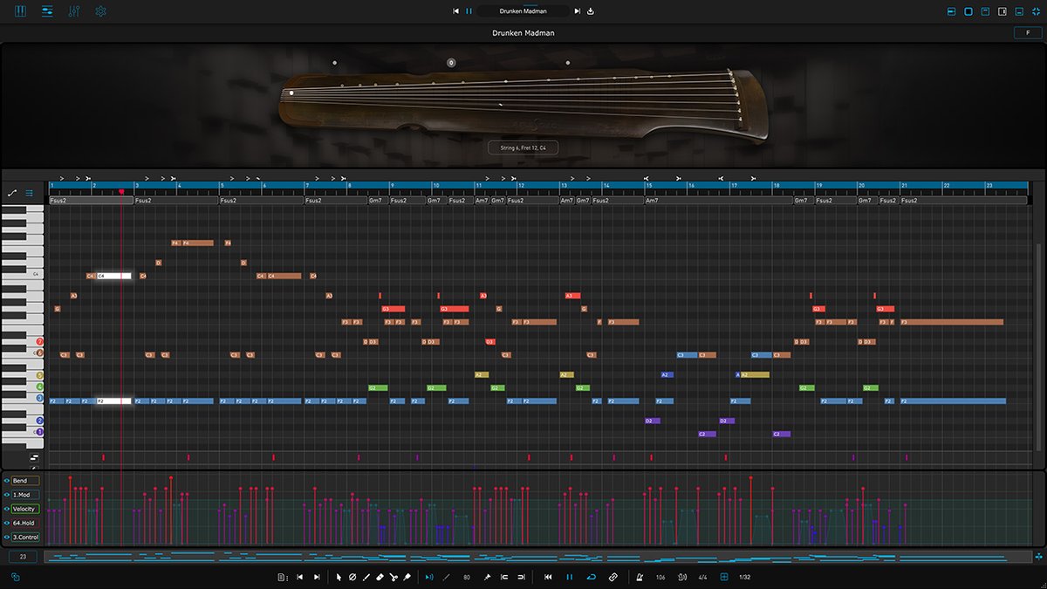
Task: Toggle the audition speaker icon
Action: [428, 577]
